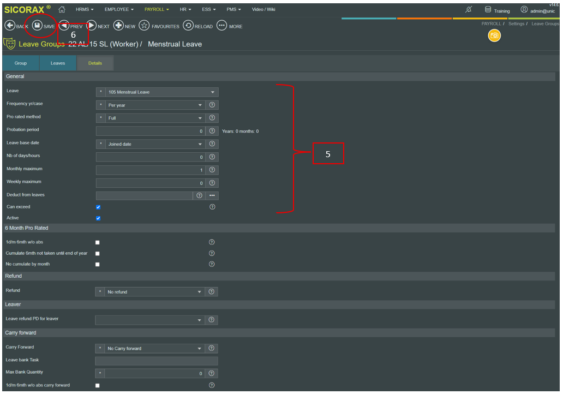Create a new record with the New plus icon
The height and width of the screenshot is (394, 563).
tap(118, 26)
